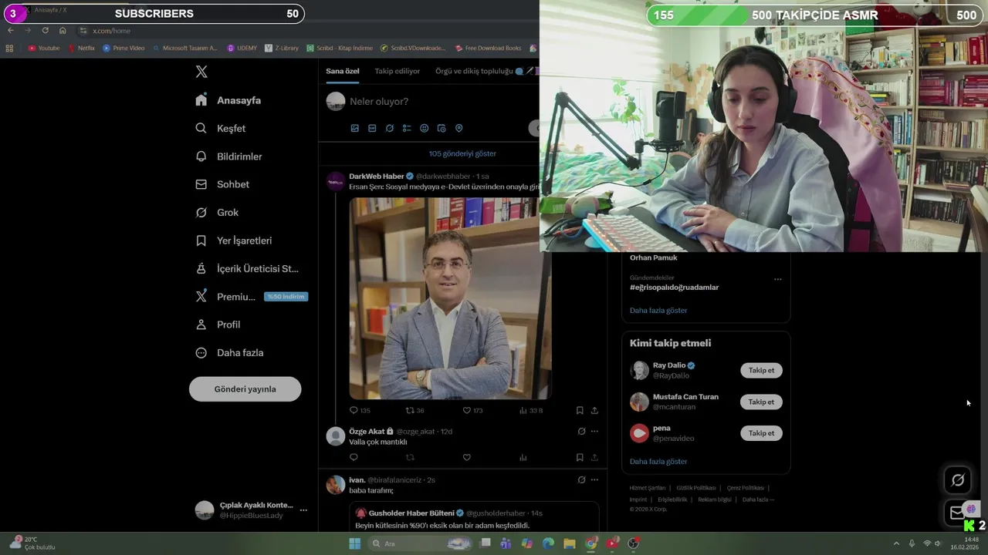
Task: Open DarkWeb Haber profile name
Action: click(x=376, y=177)
